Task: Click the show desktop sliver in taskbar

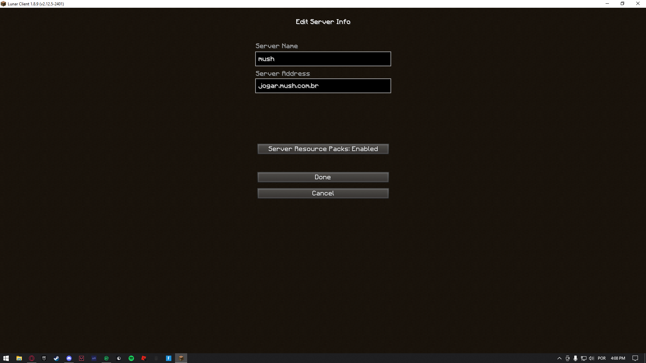Action: [x=645, y=358]
